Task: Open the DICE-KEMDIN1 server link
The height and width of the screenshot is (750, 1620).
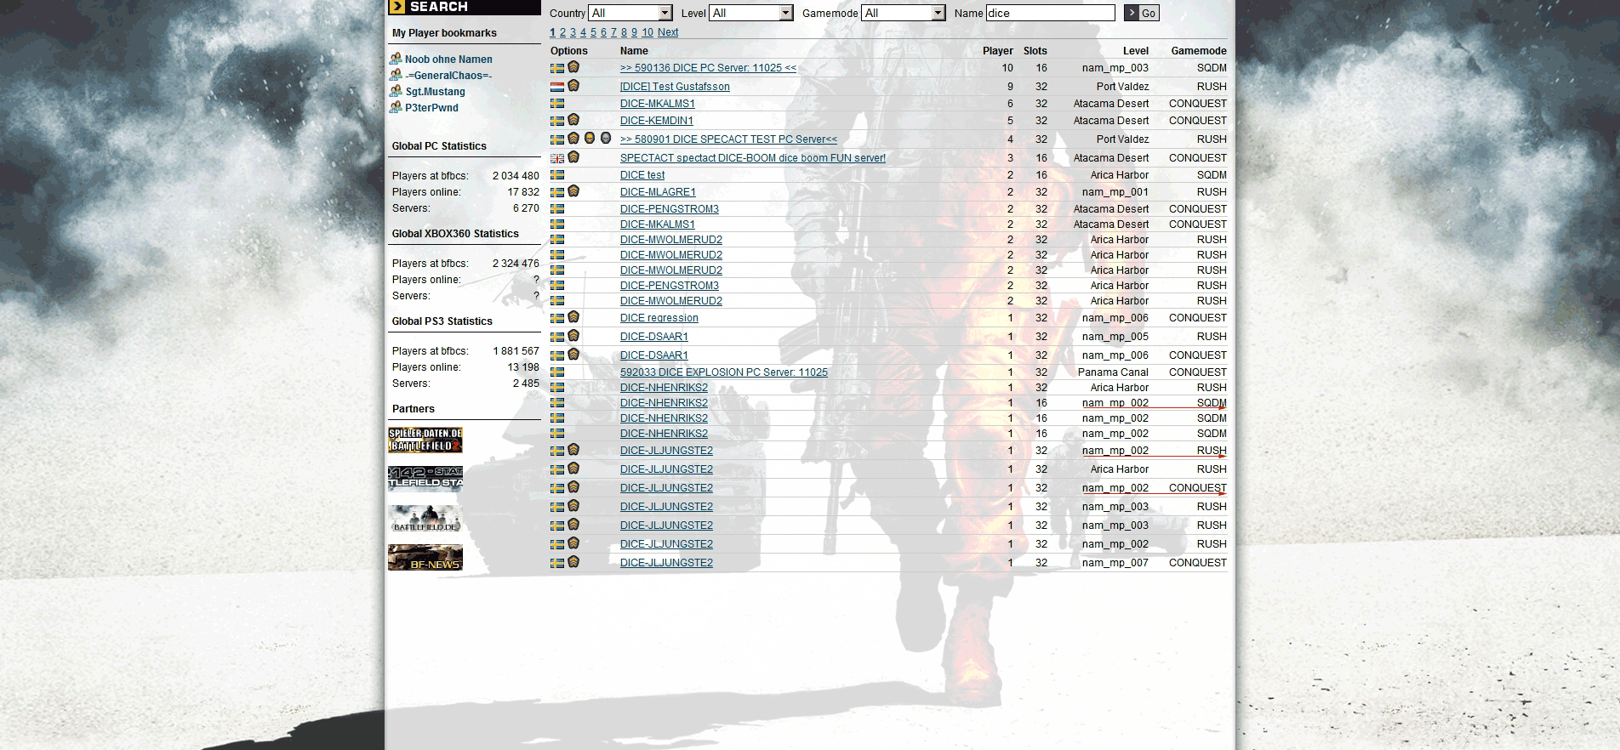Action: pos(657,121)
